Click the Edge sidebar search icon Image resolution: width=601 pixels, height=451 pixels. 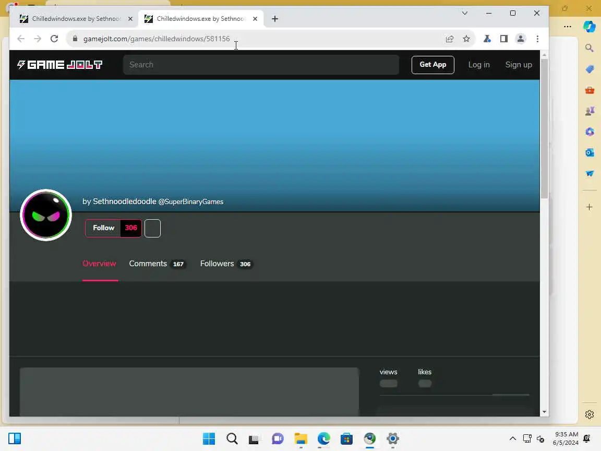pos(590,48)
